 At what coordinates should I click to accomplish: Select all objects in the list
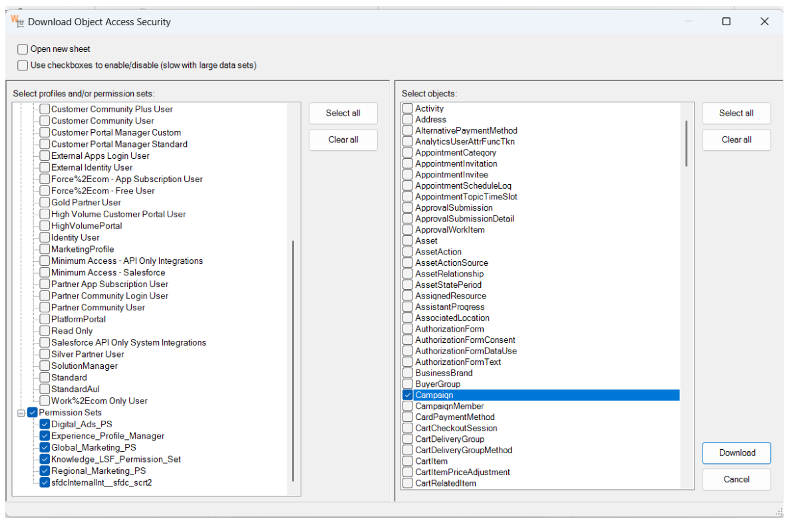click(736, 113)
